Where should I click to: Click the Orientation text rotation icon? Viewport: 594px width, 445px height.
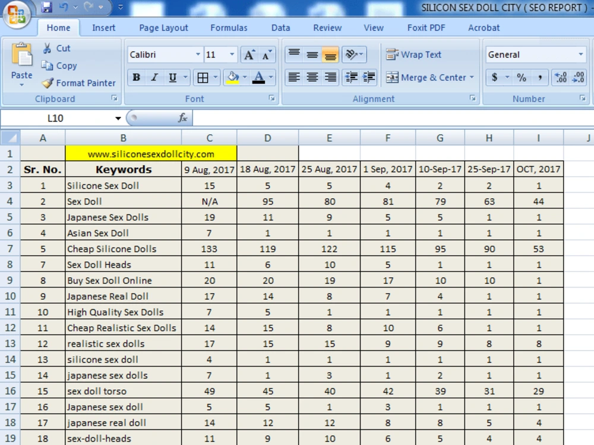tap(351, 55)
